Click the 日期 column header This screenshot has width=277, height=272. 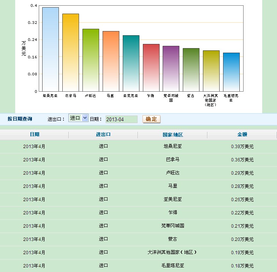point(35,134)
